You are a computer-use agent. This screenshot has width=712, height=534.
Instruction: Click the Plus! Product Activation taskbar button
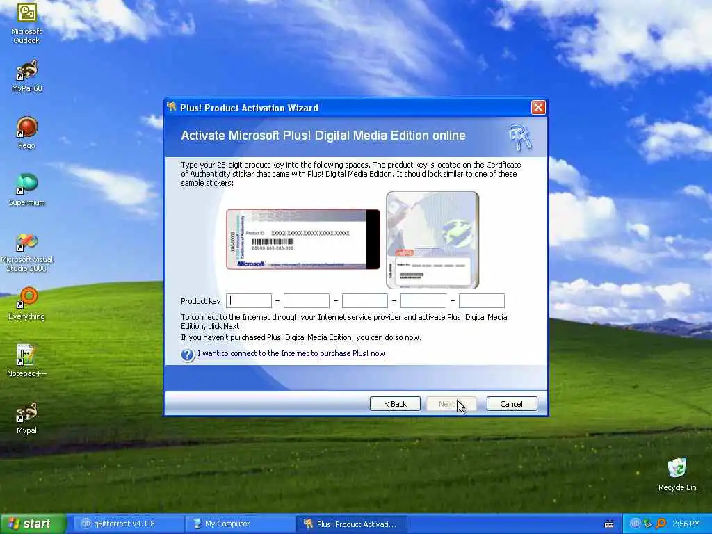[351, 524]
